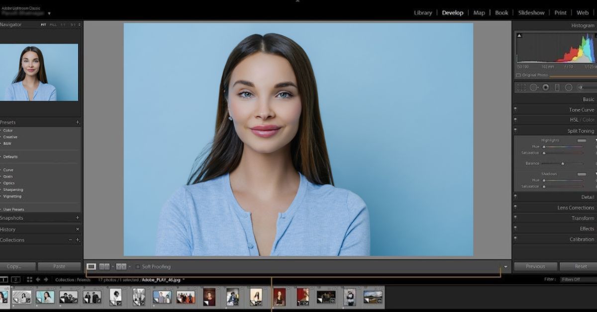Toggle the Effects panel switch
This screenshot has width=597, height=312.
(x=515, y=228)
